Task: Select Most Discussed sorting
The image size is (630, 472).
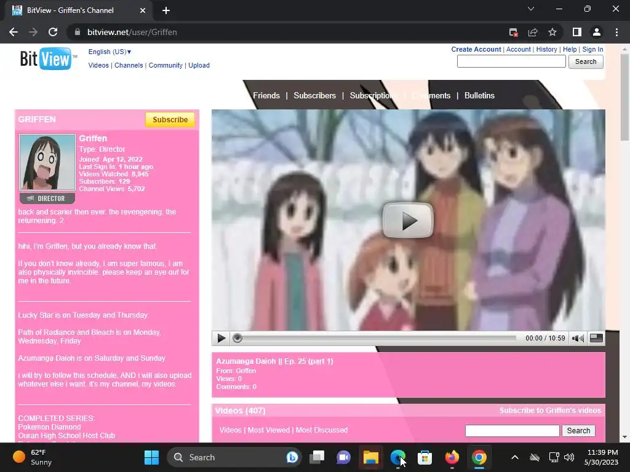Action: coord(322,430)
